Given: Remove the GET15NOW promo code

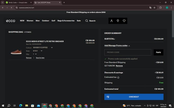Looking at the screenshot, I should click(119, 66).
